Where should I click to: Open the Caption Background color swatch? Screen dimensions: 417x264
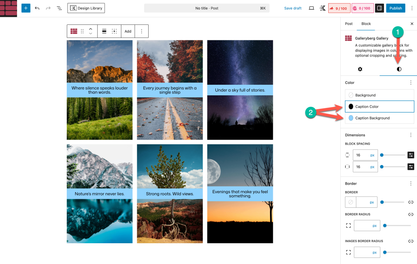click(351, 118)
